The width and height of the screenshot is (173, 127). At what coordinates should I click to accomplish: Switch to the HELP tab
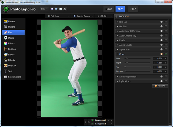click(133, 9)
